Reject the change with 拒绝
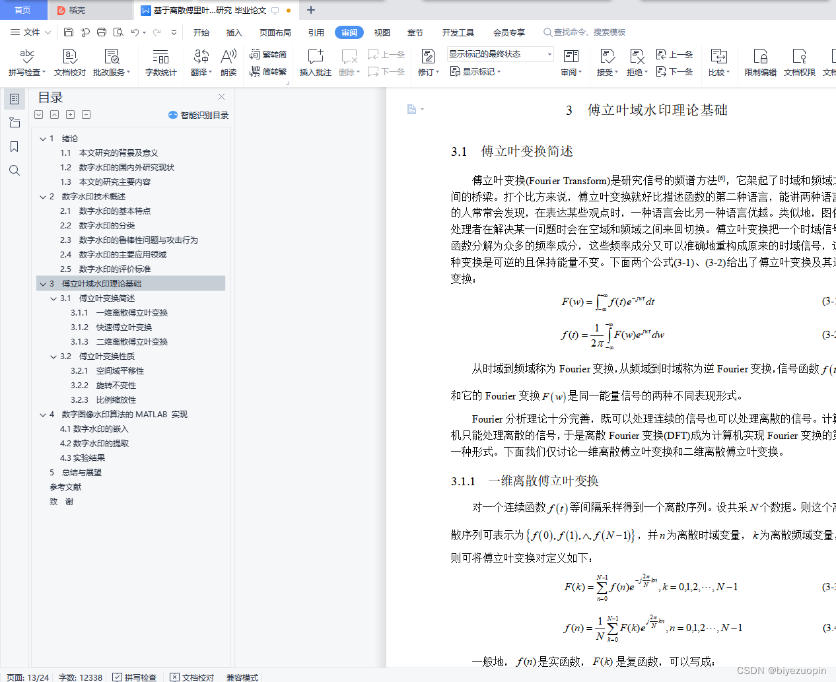This screenshot has height=682, width=836. pos(637,63)
